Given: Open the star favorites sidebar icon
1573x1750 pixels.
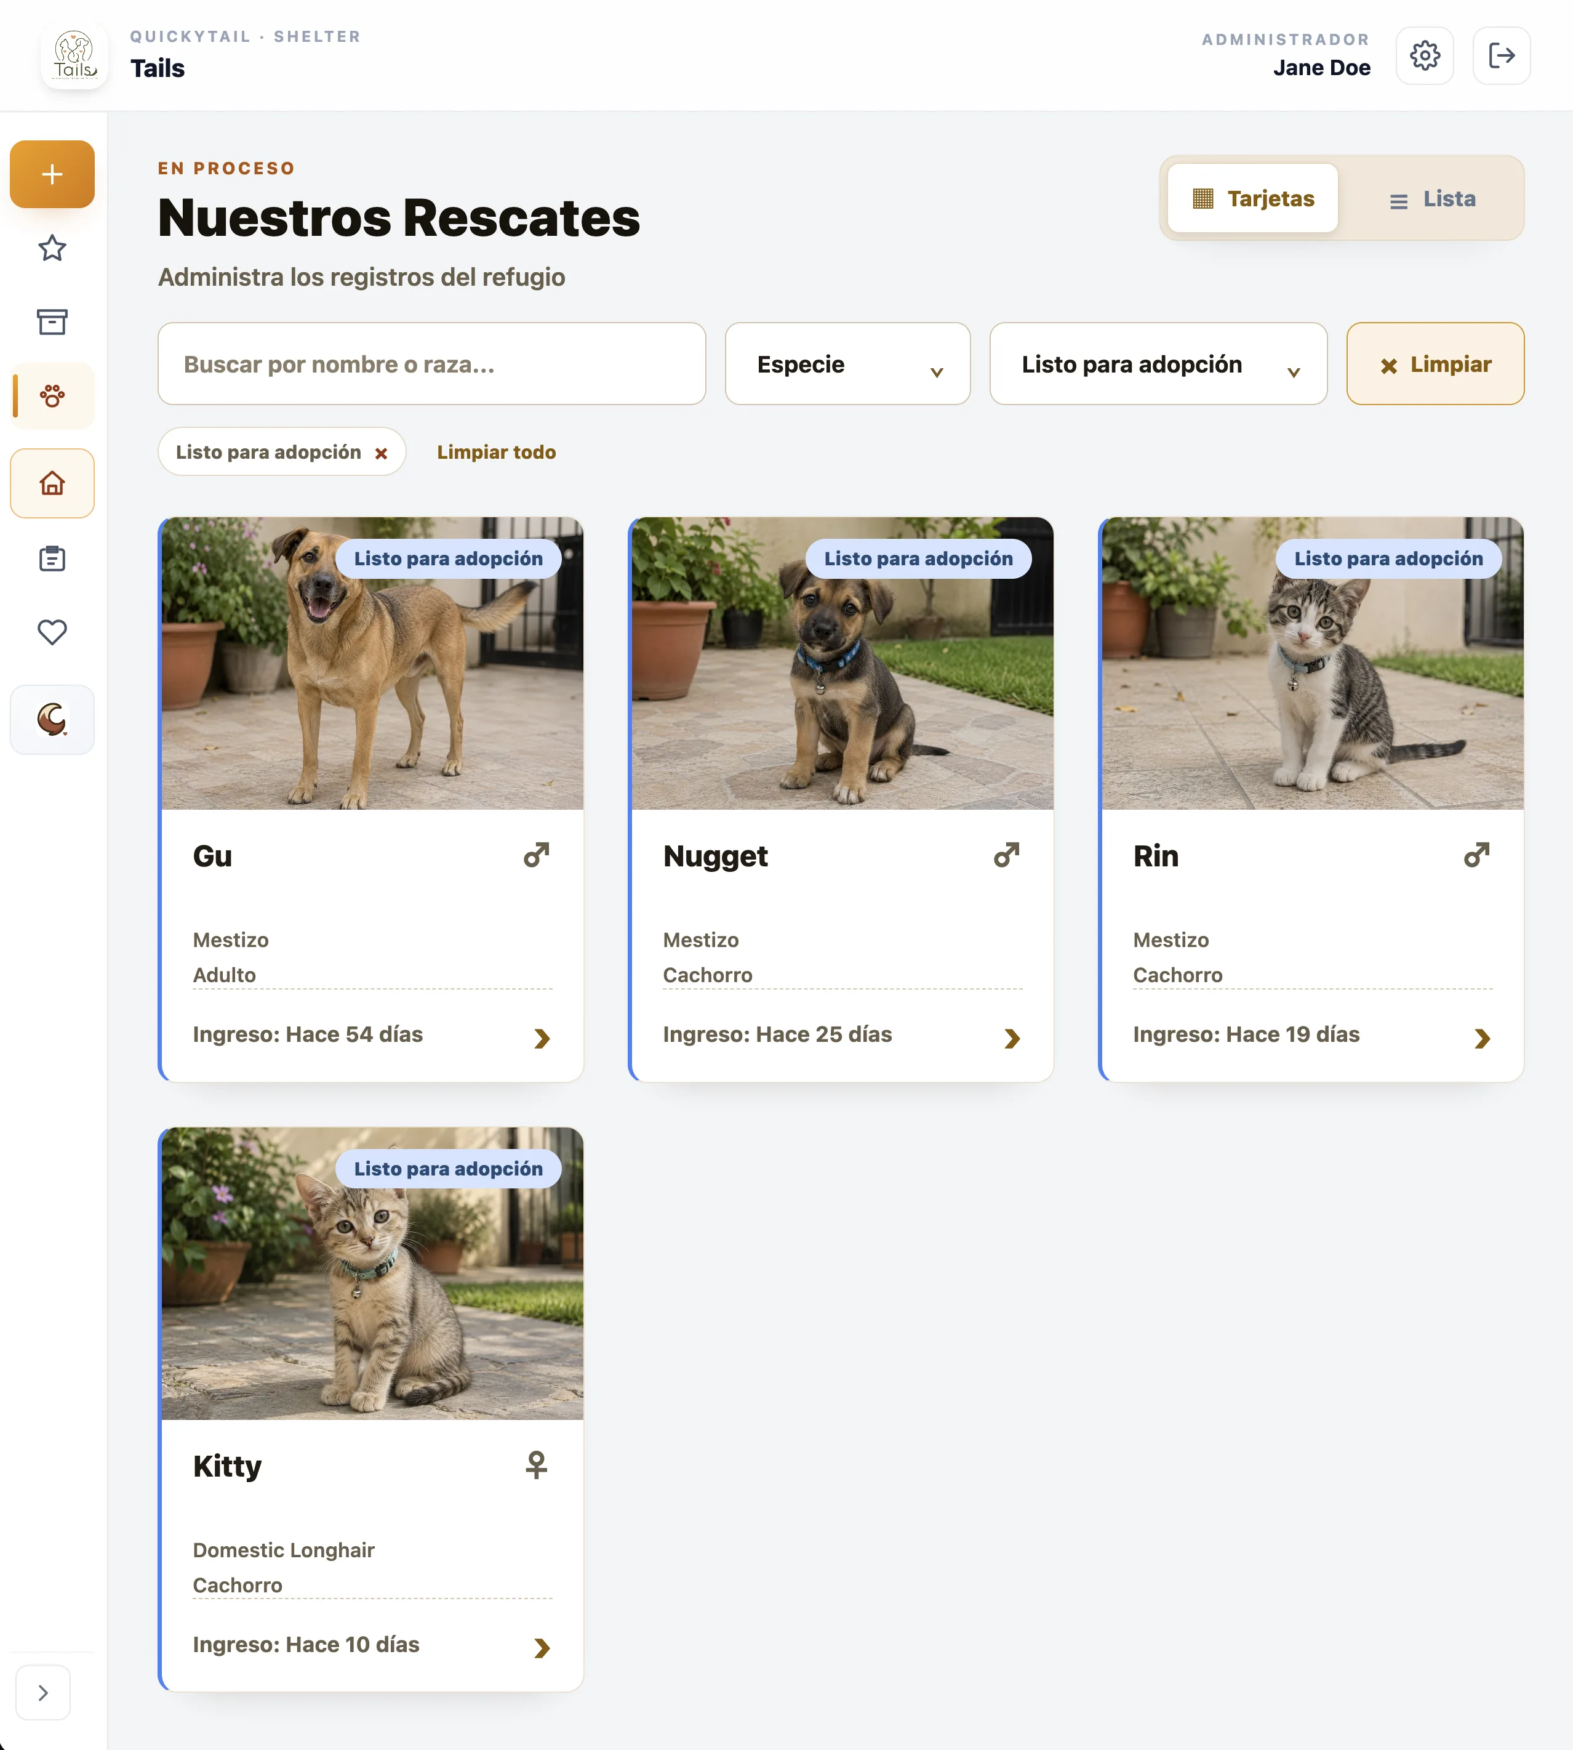Looking at the screenshot, I should (52, 248).
